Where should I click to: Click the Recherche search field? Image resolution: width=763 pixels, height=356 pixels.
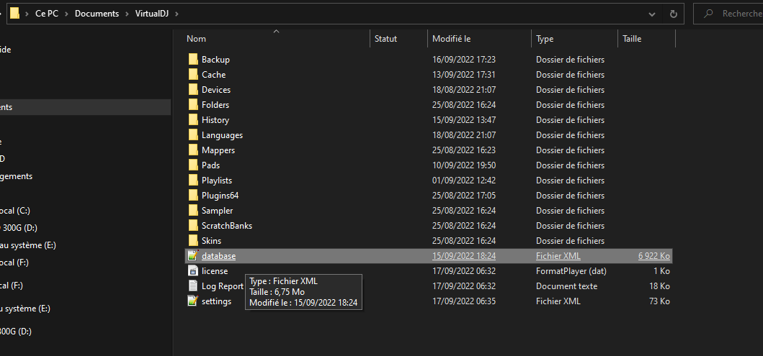(728, 14)
